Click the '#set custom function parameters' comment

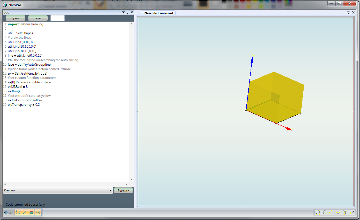(32, 78)
